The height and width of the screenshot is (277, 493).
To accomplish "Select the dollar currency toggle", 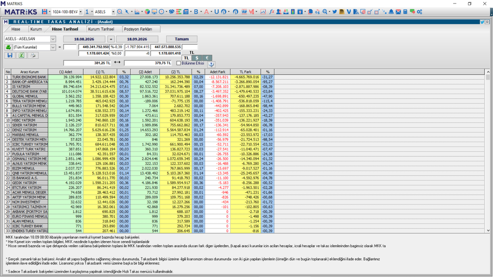I will click(x=197, y=58).
